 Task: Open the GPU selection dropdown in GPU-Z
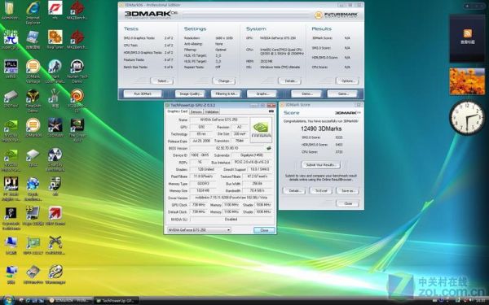pos(199,230)
